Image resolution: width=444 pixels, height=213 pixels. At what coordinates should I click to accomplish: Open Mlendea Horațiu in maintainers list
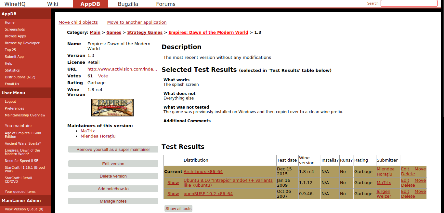[98, 136]
